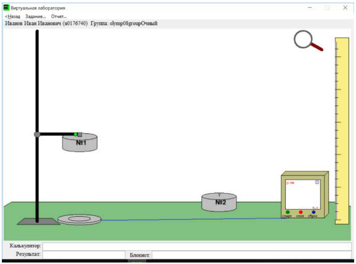The width and height of the screenshot is (356, 264).
Task: Click the yellow vertical ruler
Action: pos(342,131)
